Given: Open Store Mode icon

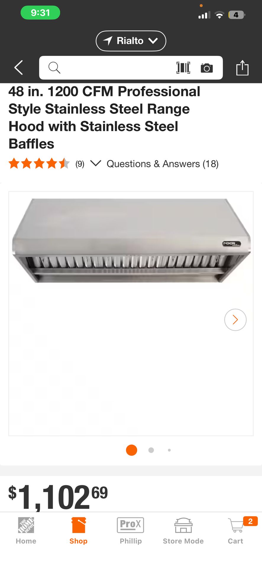Looking at the screenshot, I should pyautogui.click(x=183, y=531).
